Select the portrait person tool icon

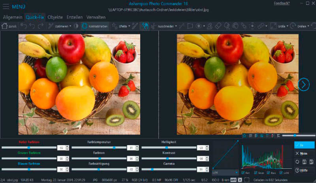(210, 26)
